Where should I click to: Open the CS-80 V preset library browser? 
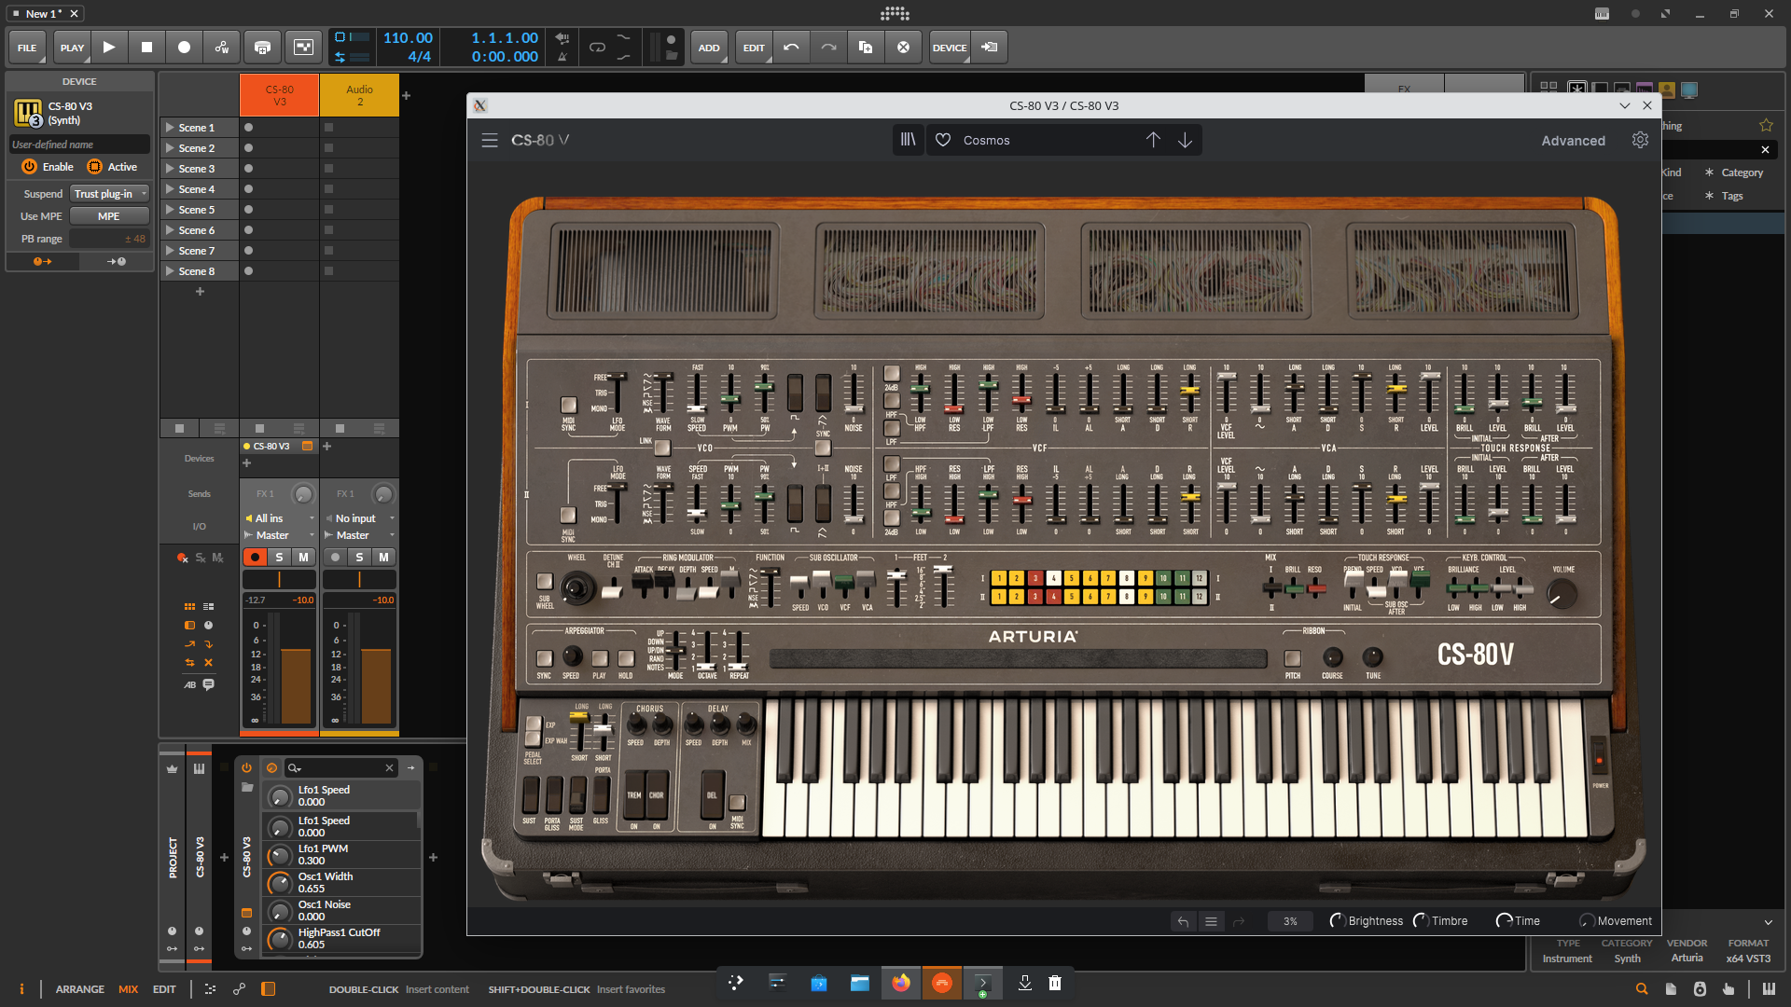[x=907, y=140]
